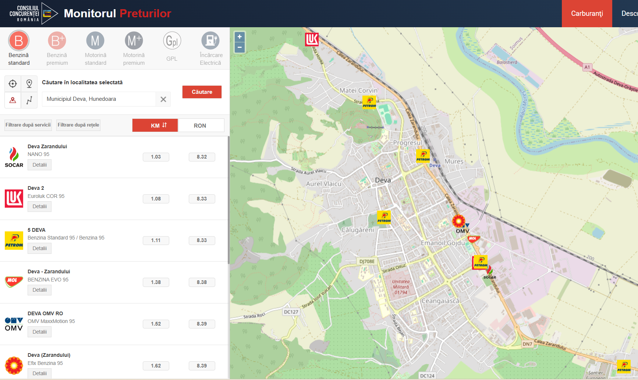Select Motorină standard fuel icon

point(95,41)
